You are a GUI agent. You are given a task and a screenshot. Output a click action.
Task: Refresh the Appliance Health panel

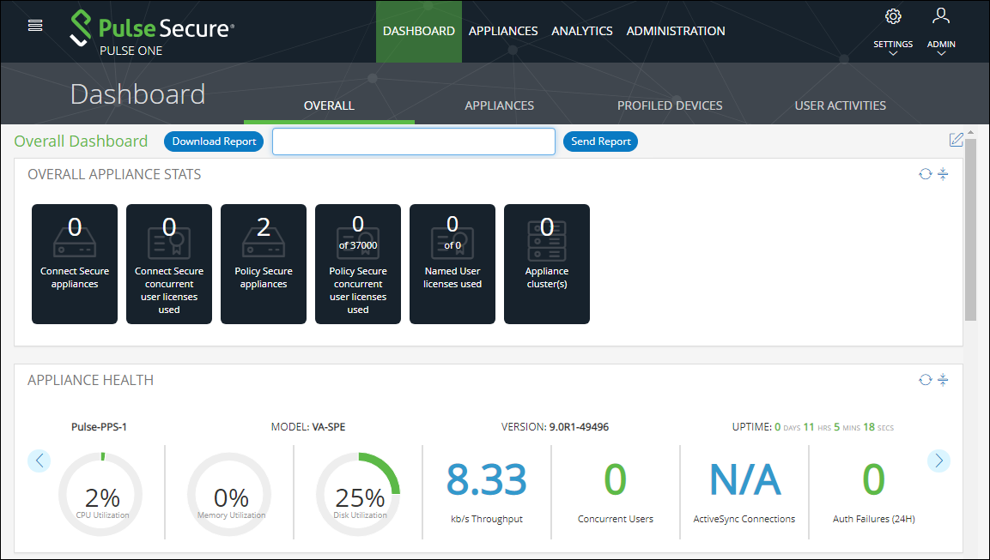coord(925,380)
